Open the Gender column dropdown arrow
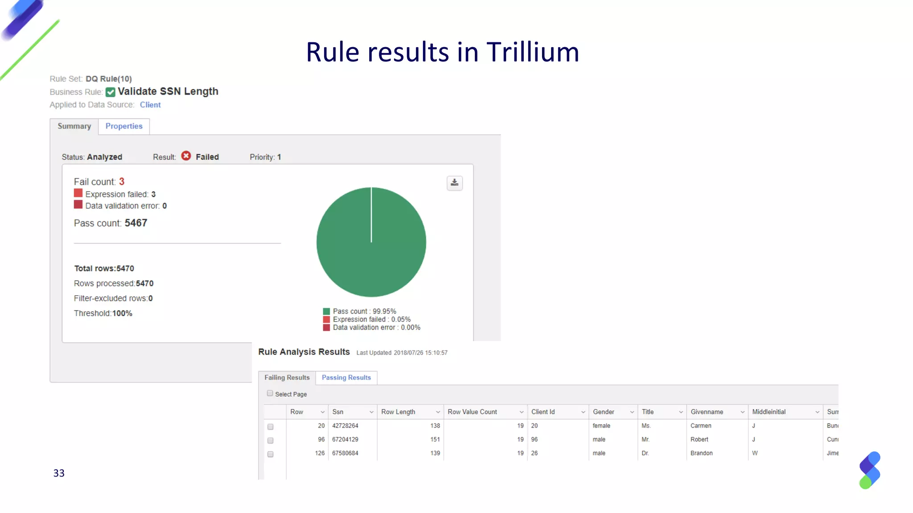 pyautogui.click(x=632, y=412)
